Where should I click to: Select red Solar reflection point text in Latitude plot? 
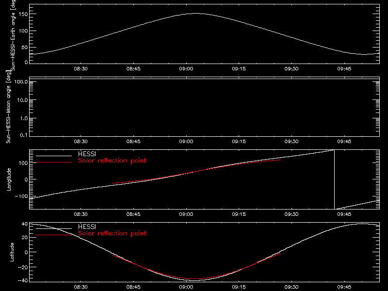point(112,233)
